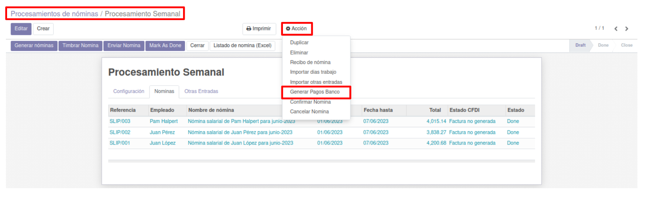Image resolution: width=648 pixels, height=198 pixels.
Task: Open employee Juan Pérez link
Action: 162,132
